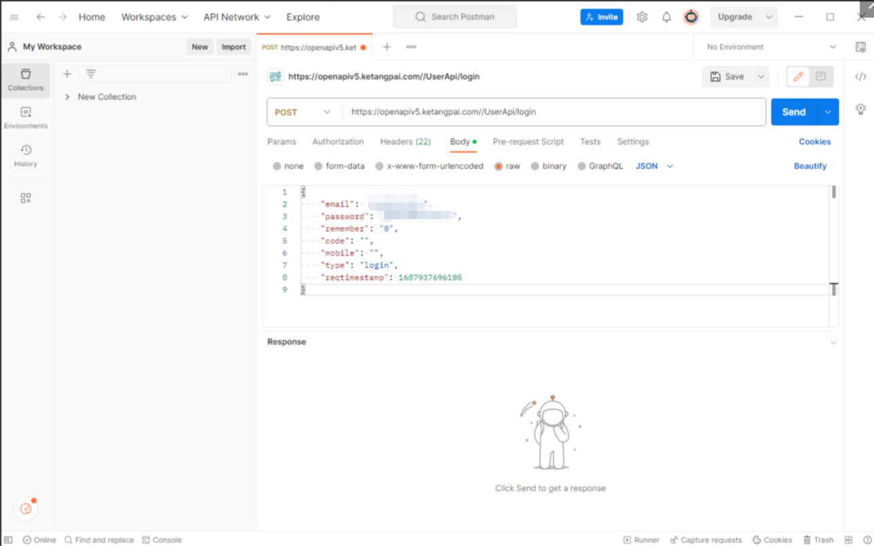
Task: Click the HTTP request type icon
Action: click(275, 77)
